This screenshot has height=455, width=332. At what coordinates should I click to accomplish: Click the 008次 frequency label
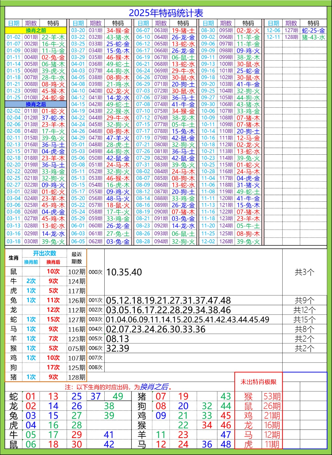96,367
